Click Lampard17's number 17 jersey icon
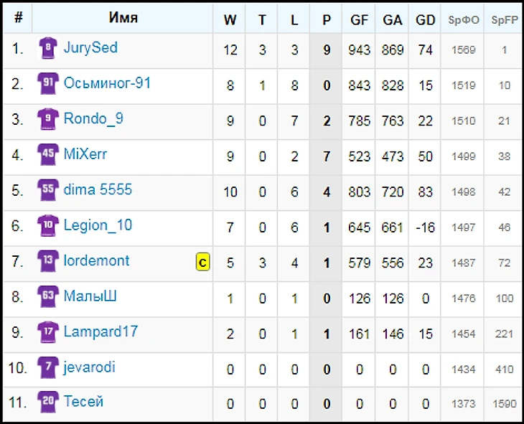This screenshot has height=424, width=524. pyautogui.click(x=48, y=332)
